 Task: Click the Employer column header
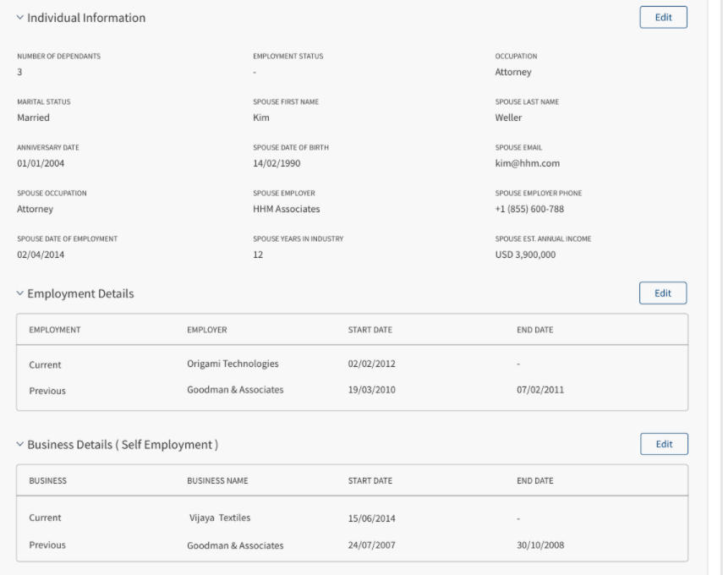point(206,330)
